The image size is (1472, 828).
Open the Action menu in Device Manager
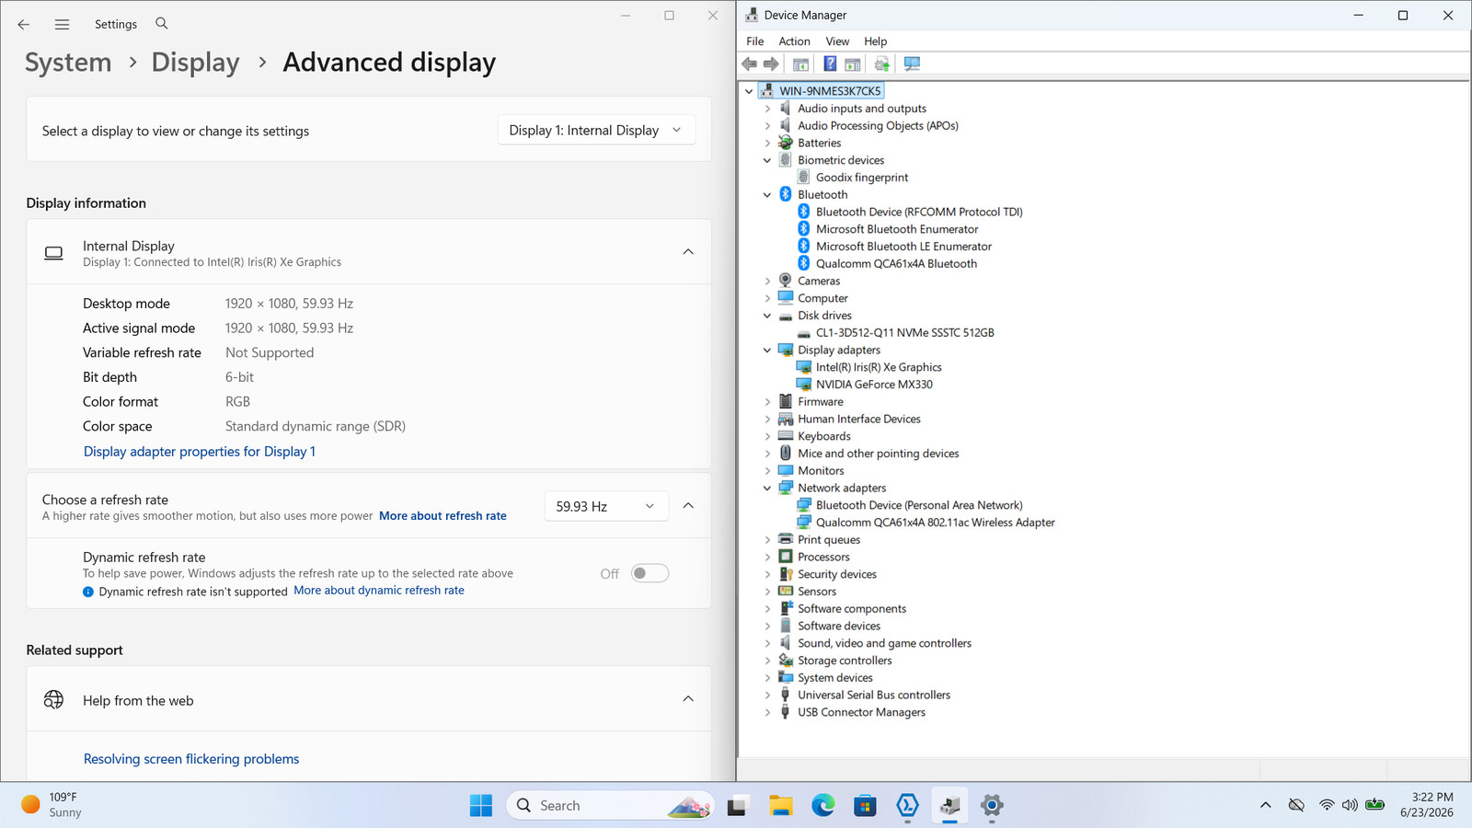tap(794, 41)
